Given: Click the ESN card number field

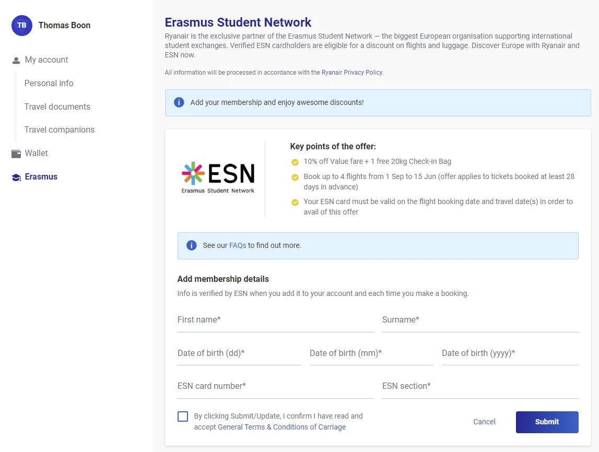Looking at the screenshot, I should click(x=275, y=386).
